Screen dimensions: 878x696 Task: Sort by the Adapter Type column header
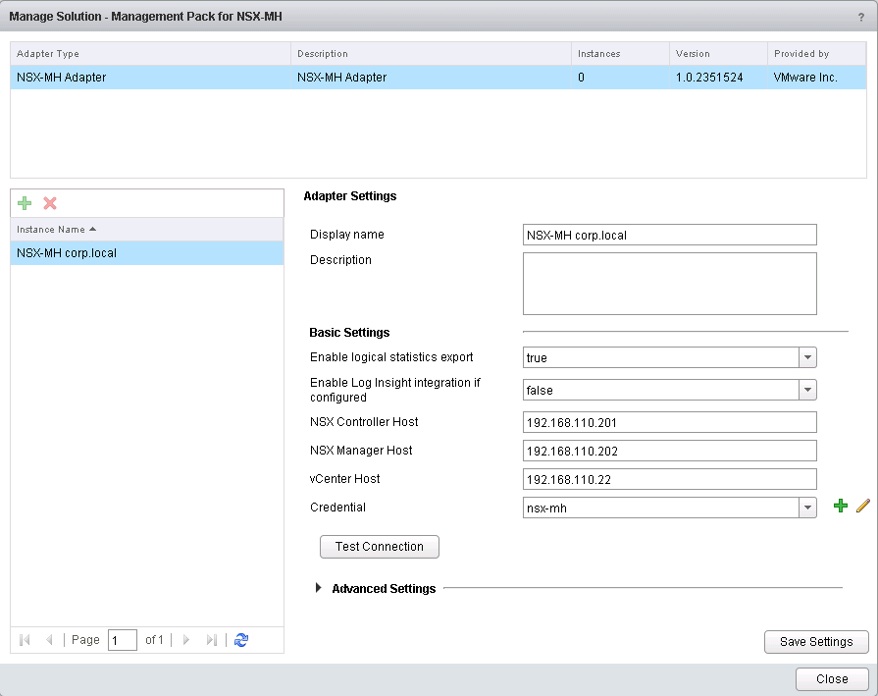[49, 54]
